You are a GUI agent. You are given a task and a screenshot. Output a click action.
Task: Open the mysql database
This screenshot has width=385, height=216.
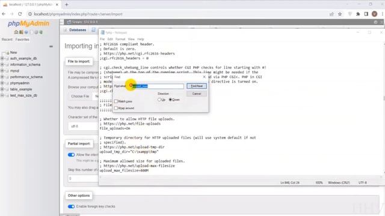(14, 71)
